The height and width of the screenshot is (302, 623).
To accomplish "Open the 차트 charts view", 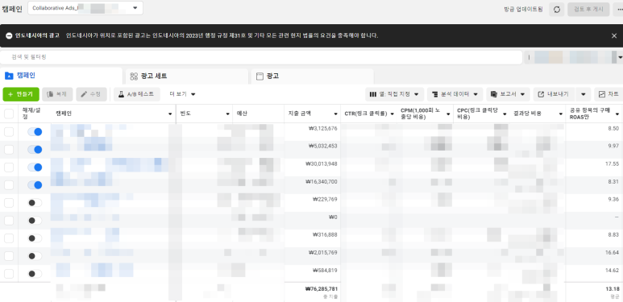I will [608, 94].
